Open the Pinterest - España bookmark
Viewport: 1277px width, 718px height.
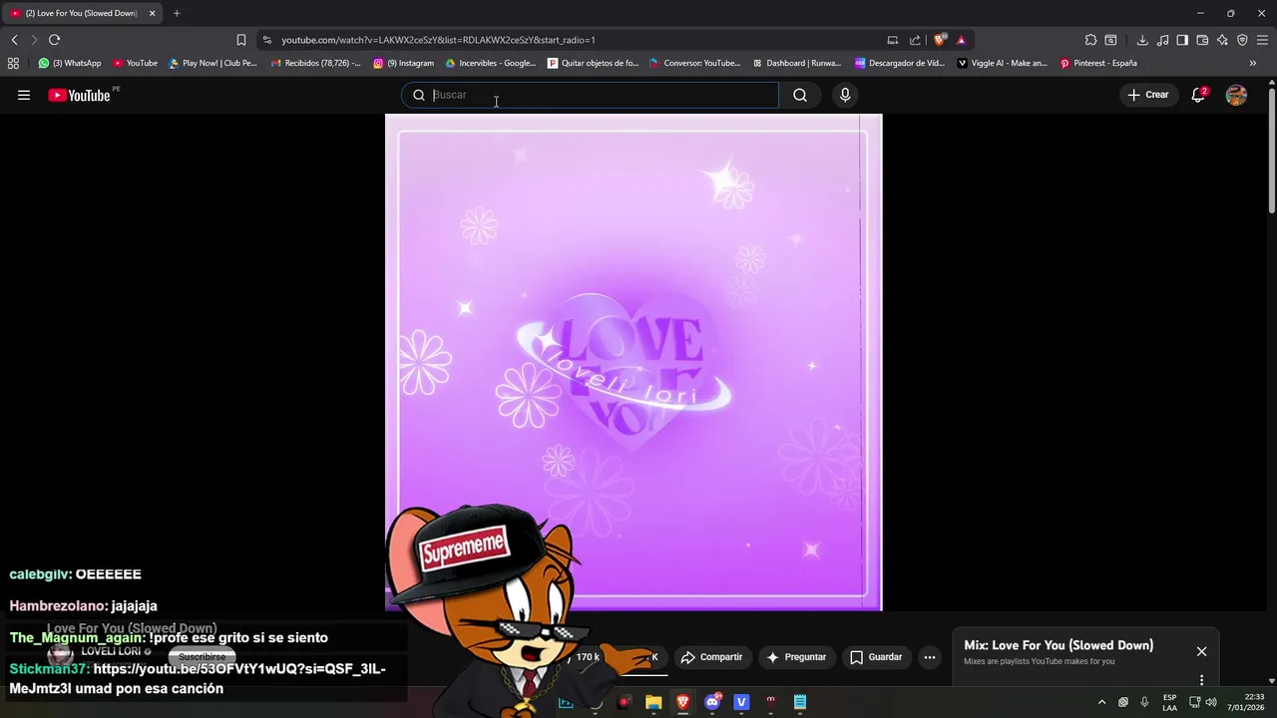tap(1098, 63)
